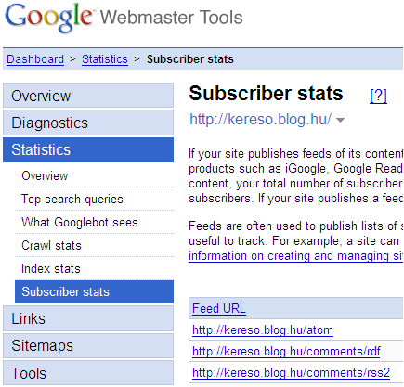Open the Tools menu section

click(x=88, y=373)
